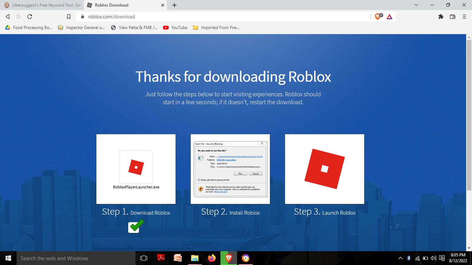Open Brave Rewards triangle icon
The image size is (472, 265).
coord(389,17)
